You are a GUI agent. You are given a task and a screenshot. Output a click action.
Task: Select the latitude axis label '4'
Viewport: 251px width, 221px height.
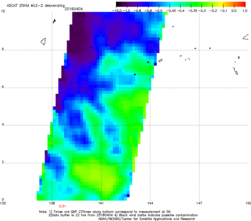(x=3, y=124)
